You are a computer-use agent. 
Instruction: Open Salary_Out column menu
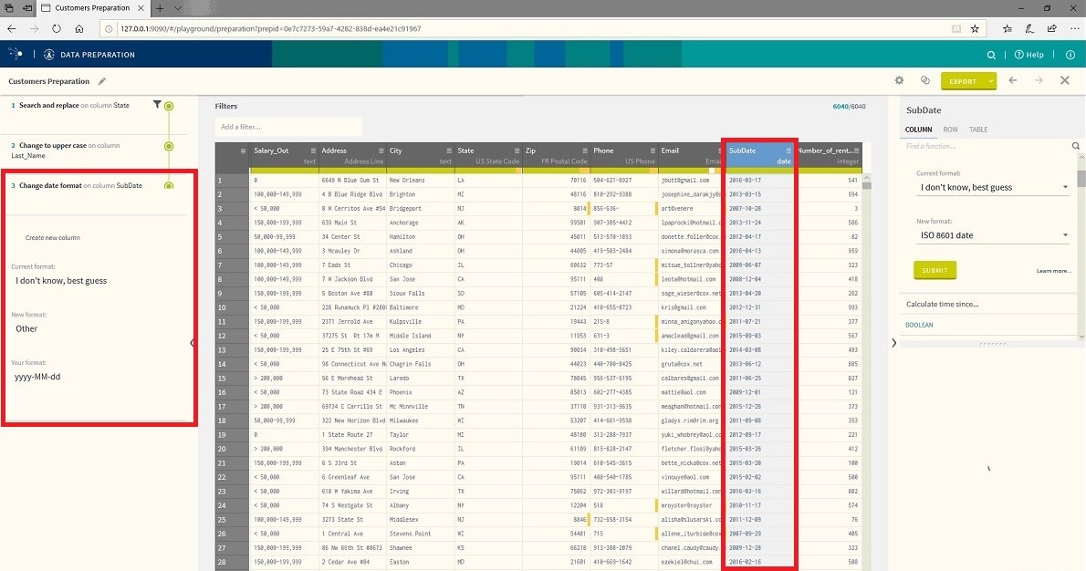pos(313,151)
